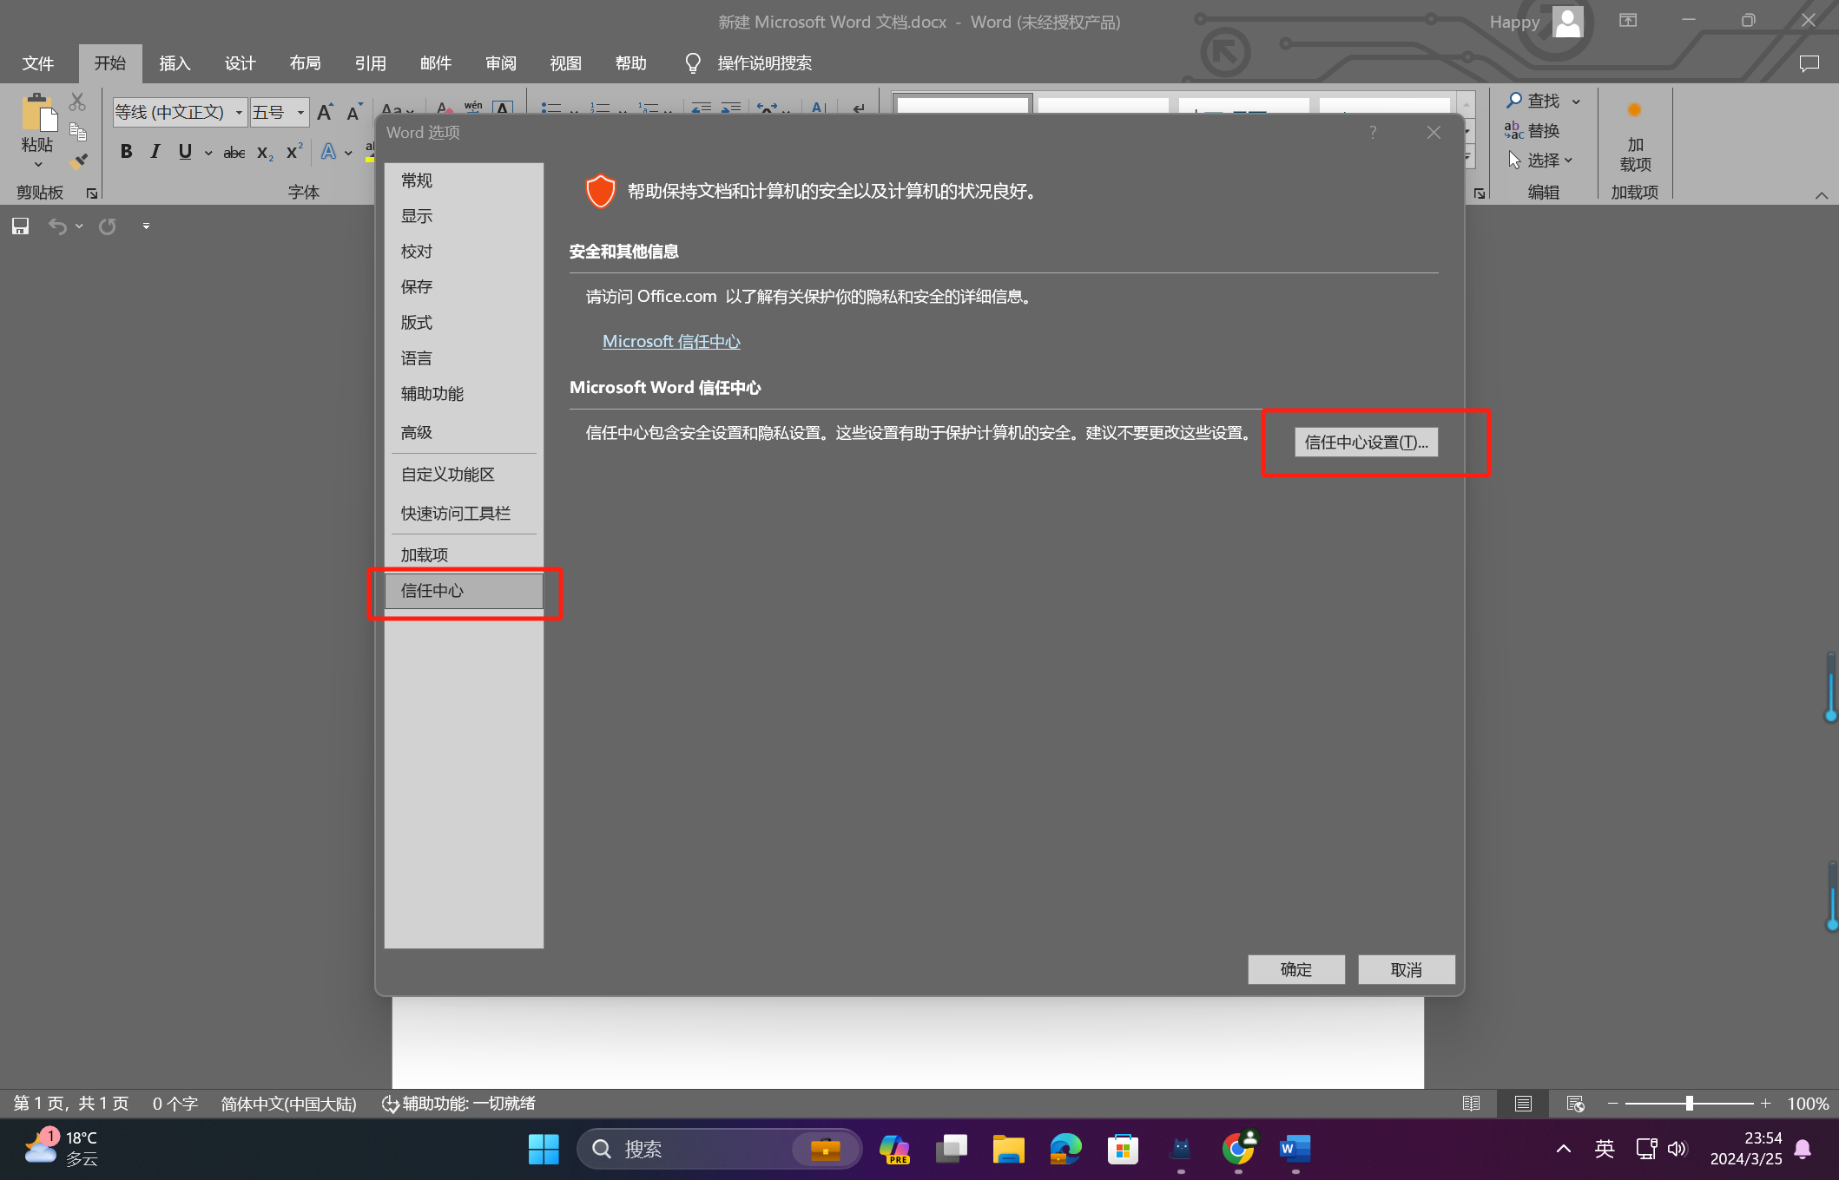Toggle the superscript formatting button

coord(294,152)
